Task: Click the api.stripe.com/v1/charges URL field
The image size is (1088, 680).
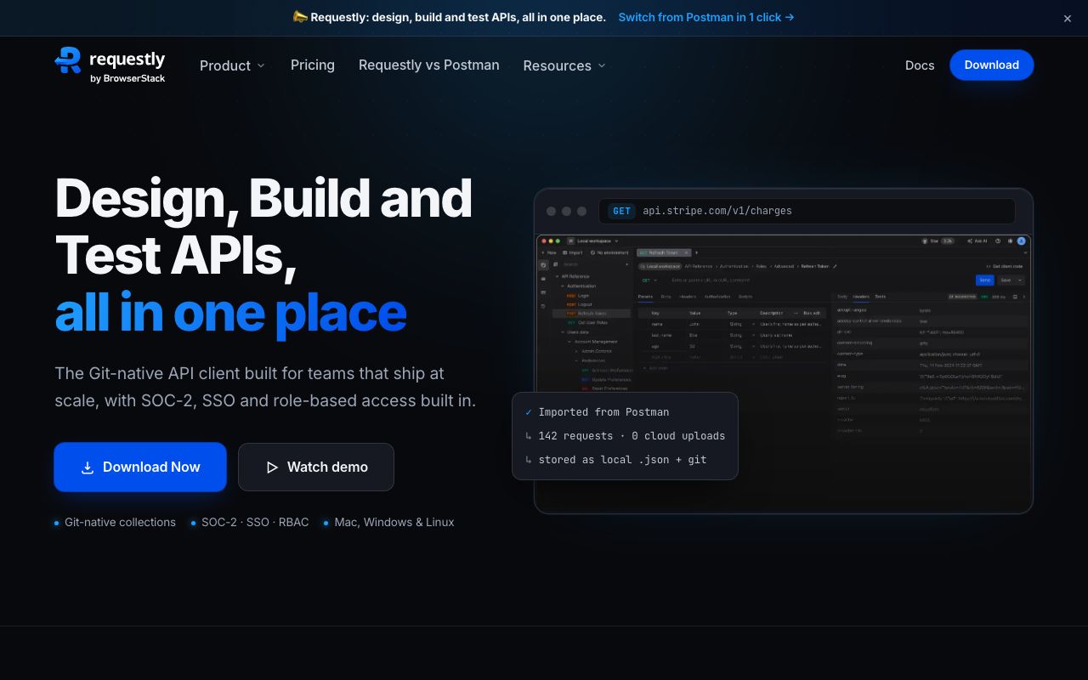Action: [807, 211]
